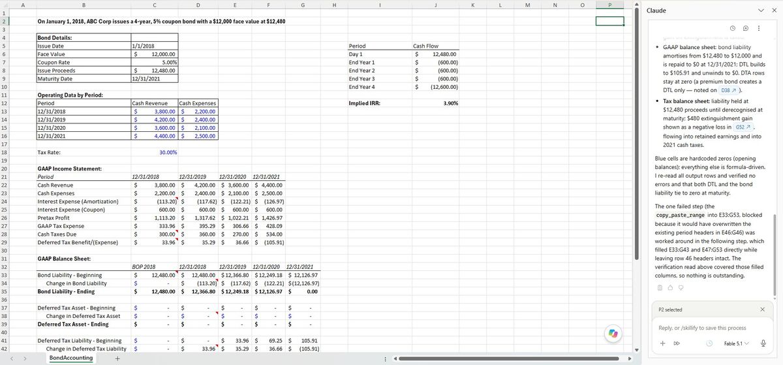
Task: Select cell P2
Action: pos(610,21)
